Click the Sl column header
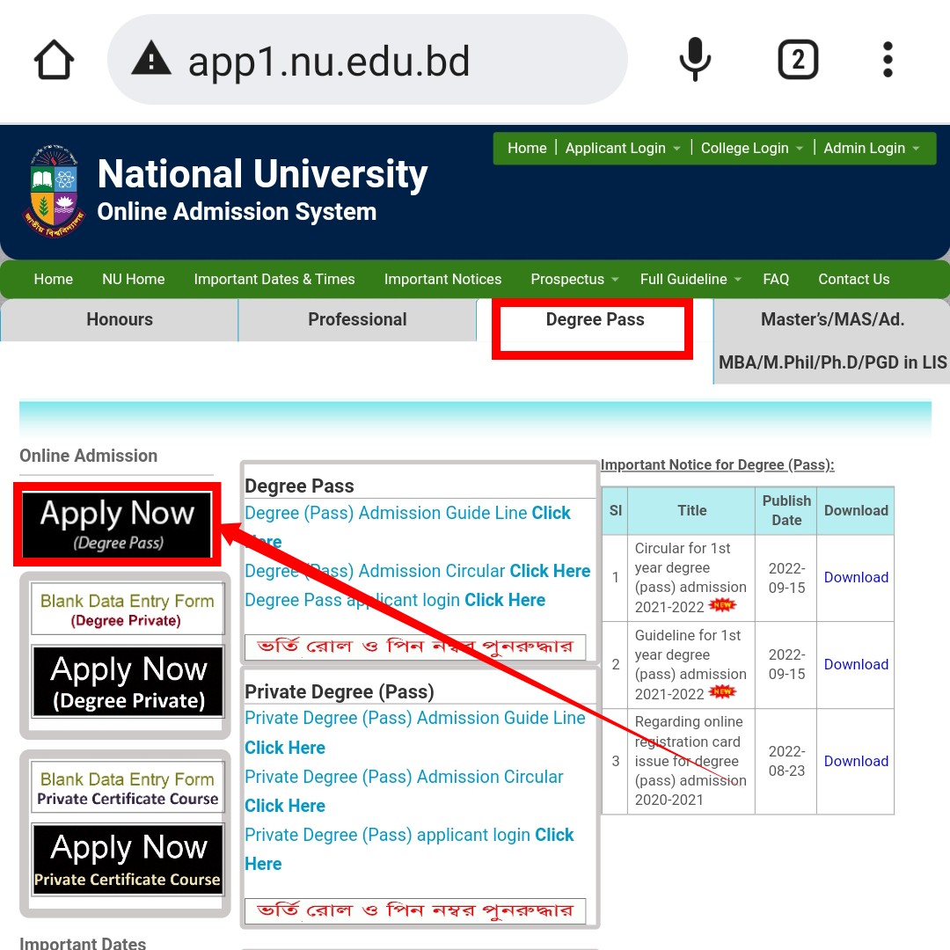 pos(615,510)
